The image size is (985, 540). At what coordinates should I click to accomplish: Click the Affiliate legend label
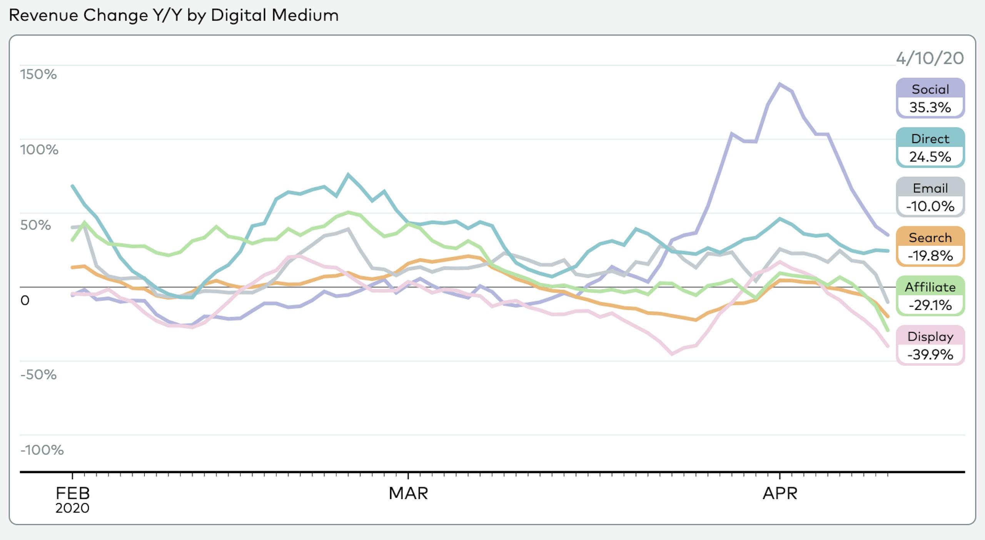pyautogui.click(x=930, y=287)
